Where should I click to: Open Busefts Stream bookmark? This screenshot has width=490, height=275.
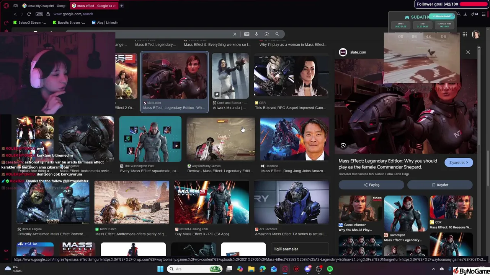tap(69, 23)
